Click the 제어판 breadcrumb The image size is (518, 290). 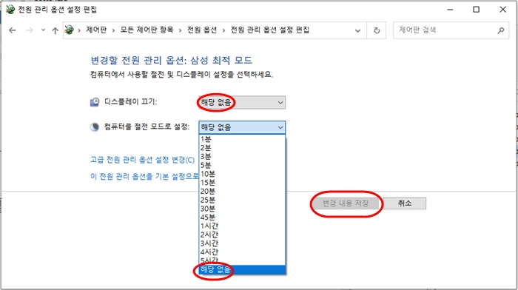click(96, 30)
